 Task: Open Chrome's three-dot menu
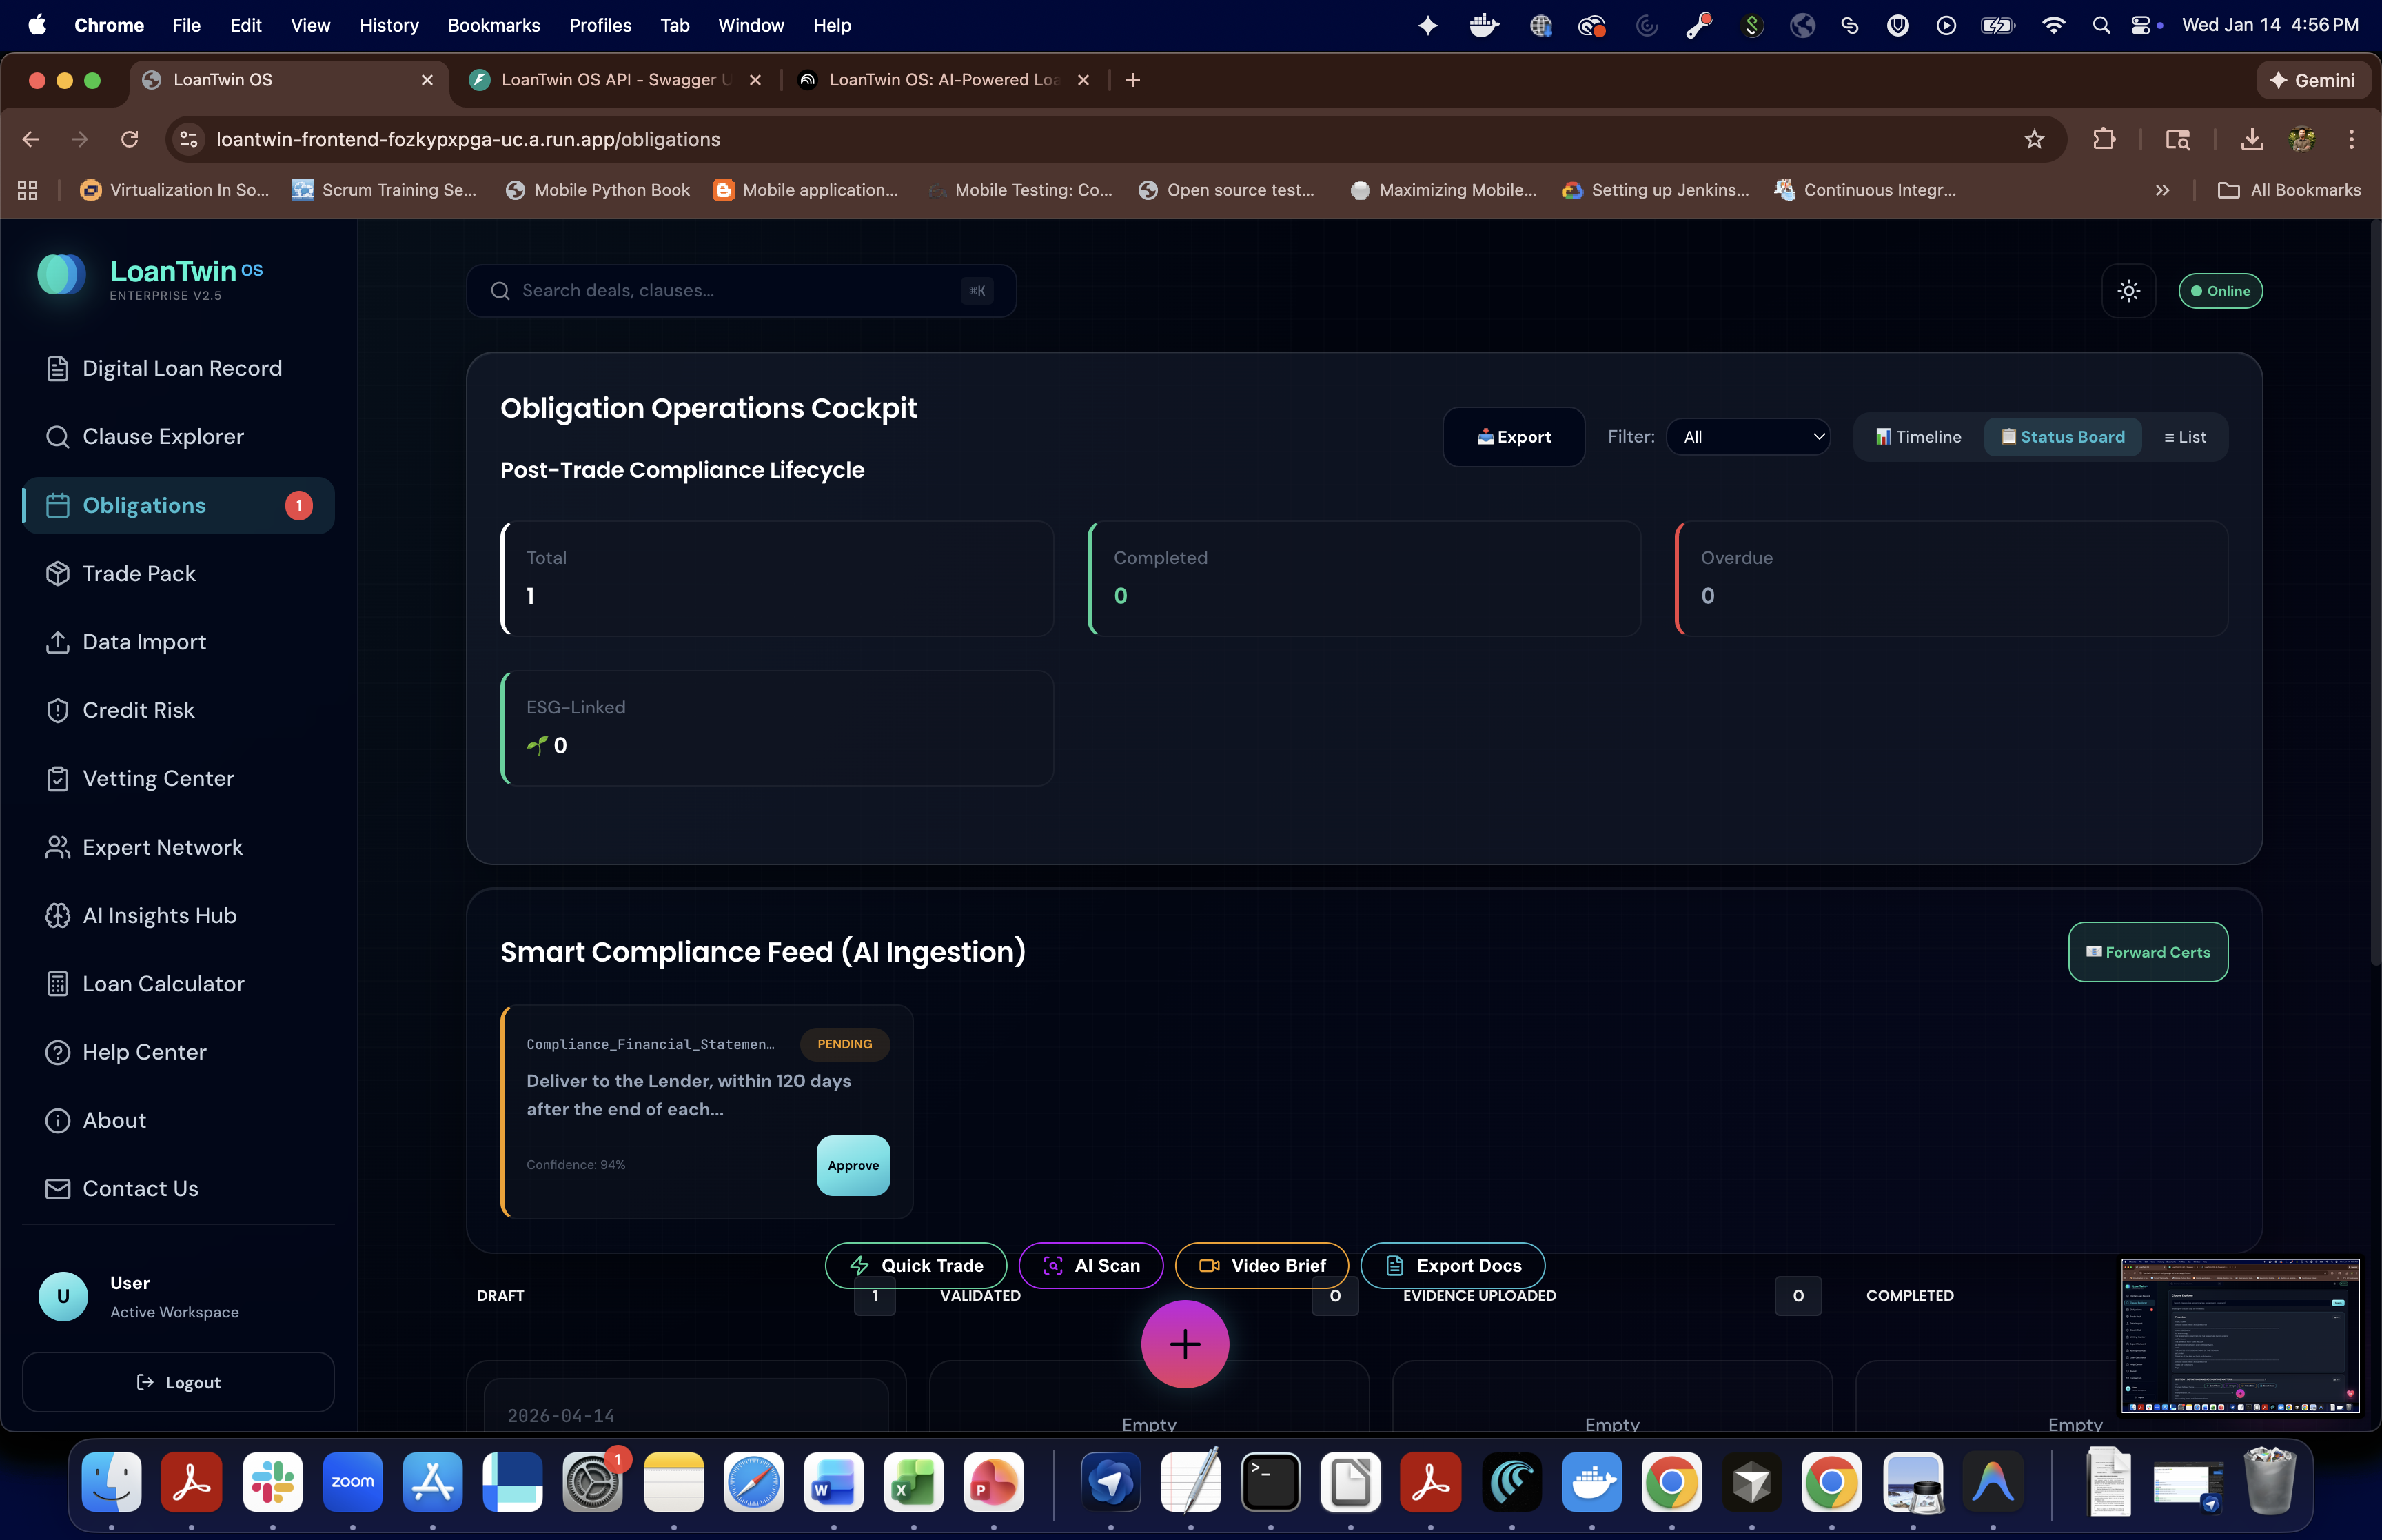(x=2351, y=139)
